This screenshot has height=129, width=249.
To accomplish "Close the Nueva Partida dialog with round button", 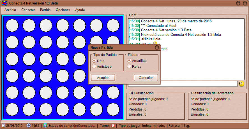I will (x=157, y=48).
